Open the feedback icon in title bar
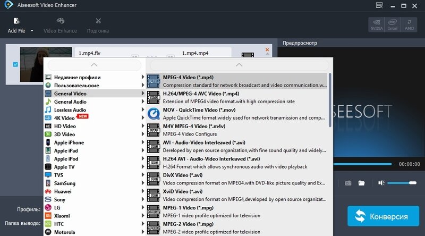The width and height of the screenshot is (425, 236). click(379, 5)
